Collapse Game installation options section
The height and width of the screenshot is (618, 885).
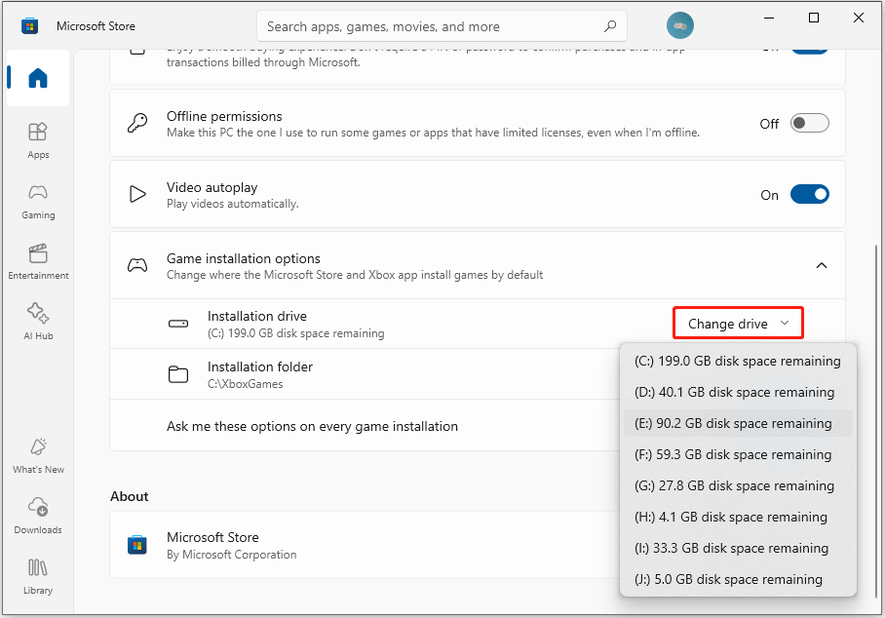[x=822, y=265]
